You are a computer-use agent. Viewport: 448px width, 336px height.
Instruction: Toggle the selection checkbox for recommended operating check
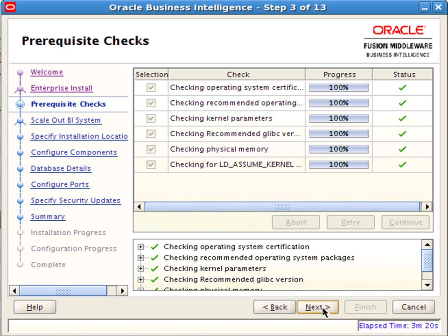(151, 103)
